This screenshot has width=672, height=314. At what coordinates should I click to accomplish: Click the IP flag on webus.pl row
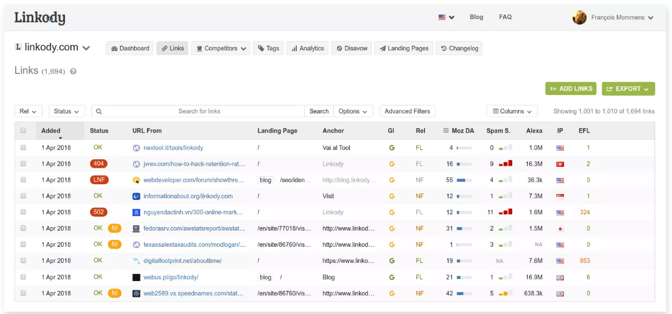(560, 278)
